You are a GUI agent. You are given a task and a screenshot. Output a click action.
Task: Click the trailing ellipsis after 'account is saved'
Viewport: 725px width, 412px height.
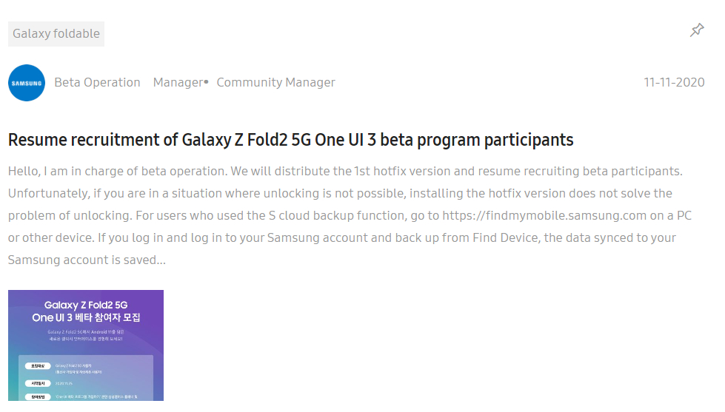coord(161,260)
